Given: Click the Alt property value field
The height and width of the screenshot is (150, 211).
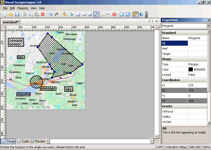Looking at the screenshot, I should tap(197, 43).
